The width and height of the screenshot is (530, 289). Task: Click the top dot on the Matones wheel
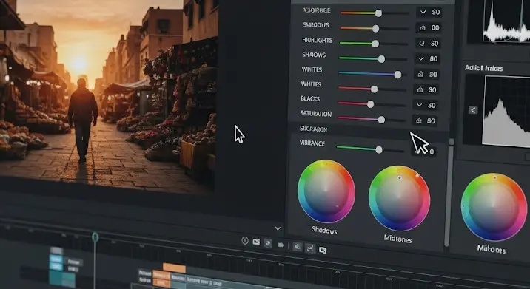coord(494,177)
